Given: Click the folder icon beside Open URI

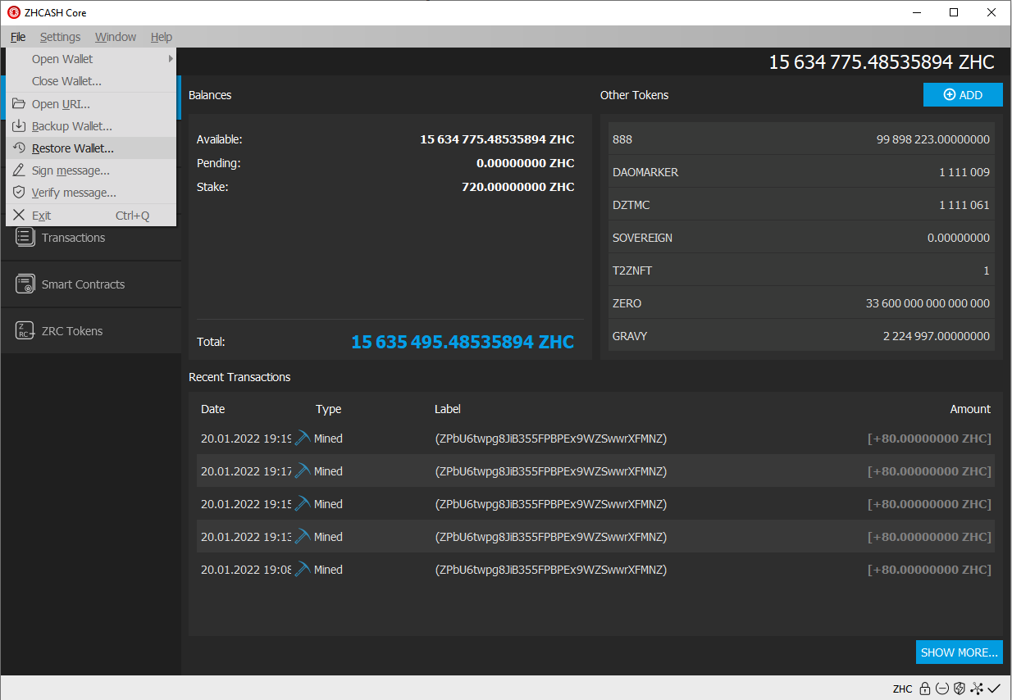Looking at the screenshot, I should [x=19, y=104].
